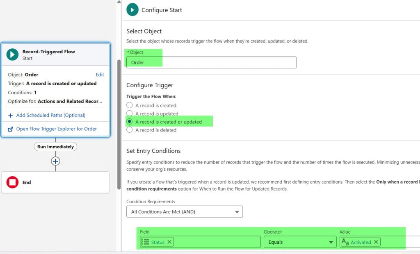Remove the Status field pill with its X

pyautogui.click(x=169, y=242)
